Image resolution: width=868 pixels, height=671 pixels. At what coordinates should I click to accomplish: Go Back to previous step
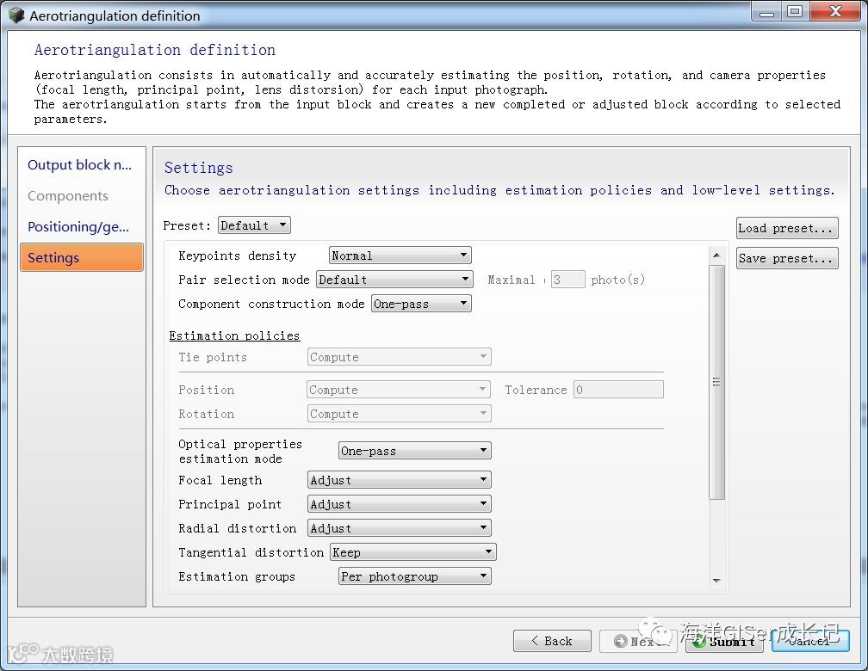pos(552,641)
